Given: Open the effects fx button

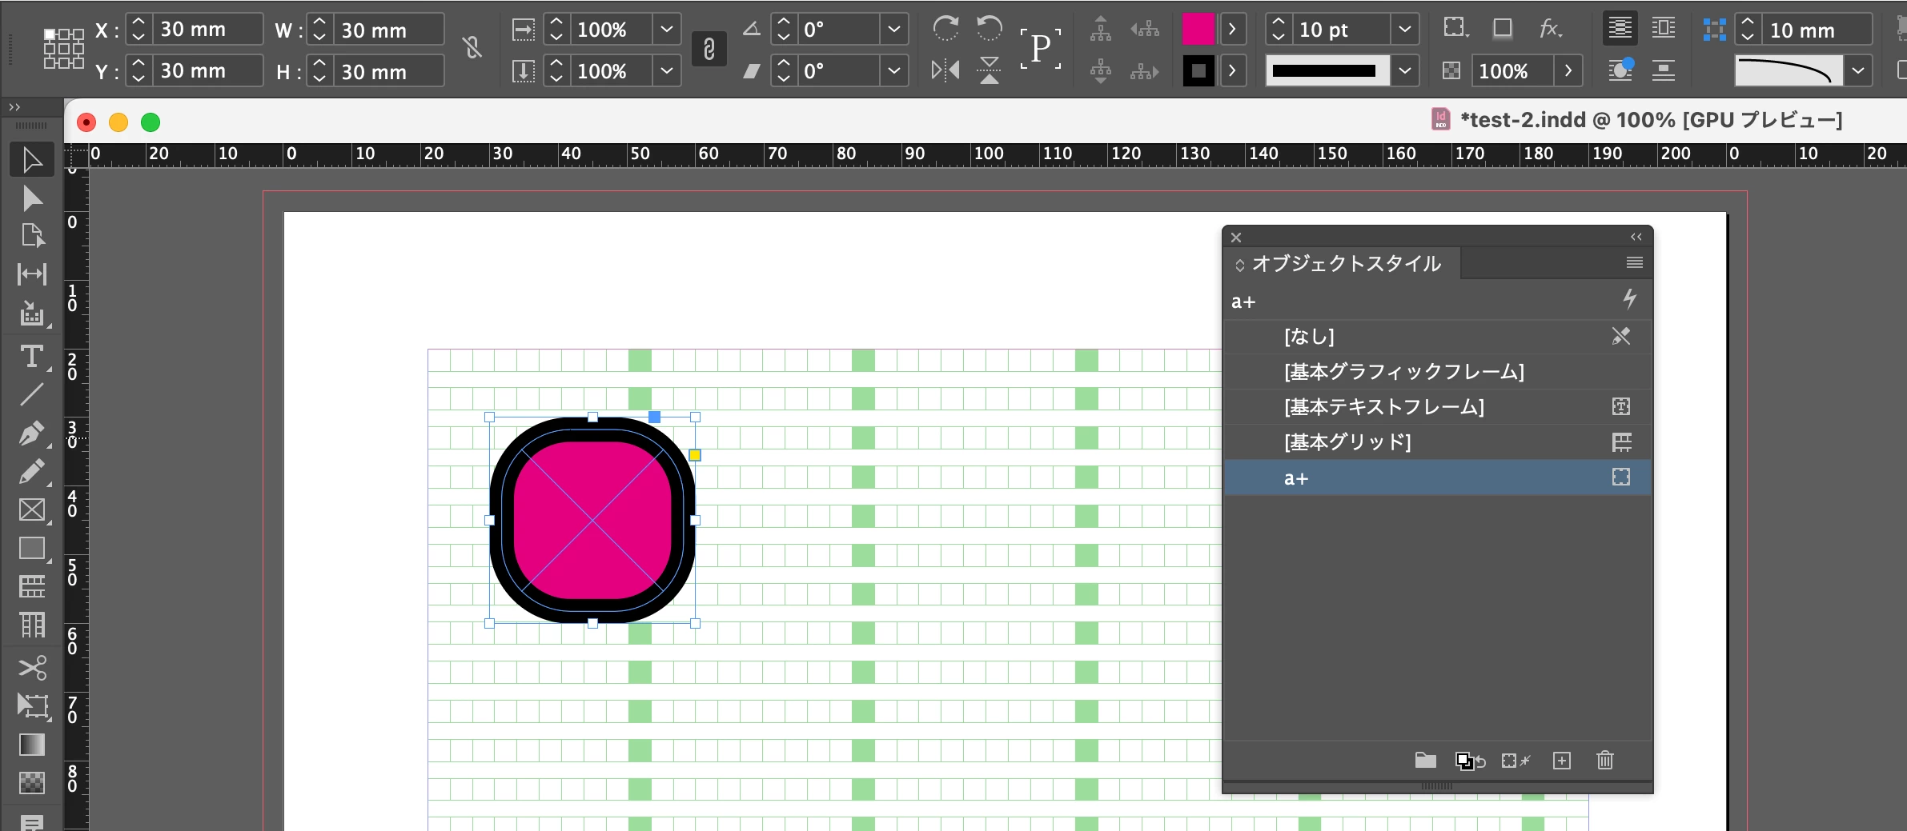Looking at the screenshot, I should click(x=1551, y=29).
